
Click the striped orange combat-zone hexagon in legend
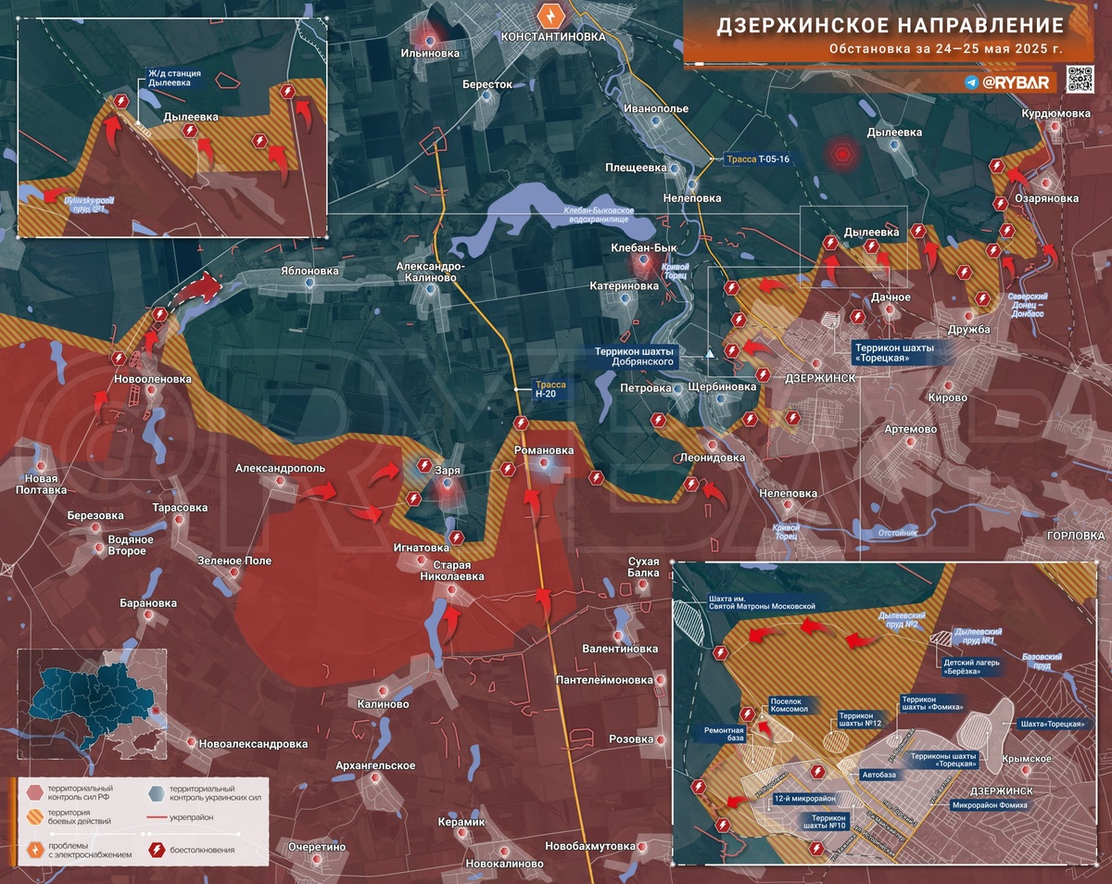click(x=34, y=818)
